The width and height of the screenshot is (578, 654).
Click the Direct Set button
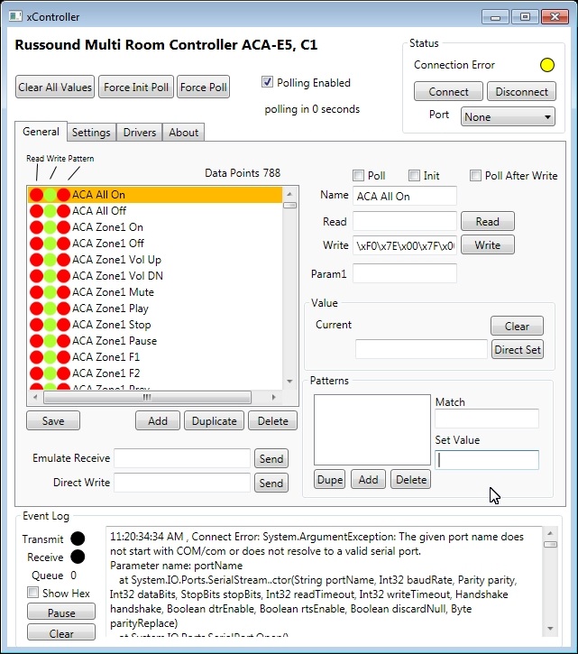click(x=518, y=349)
